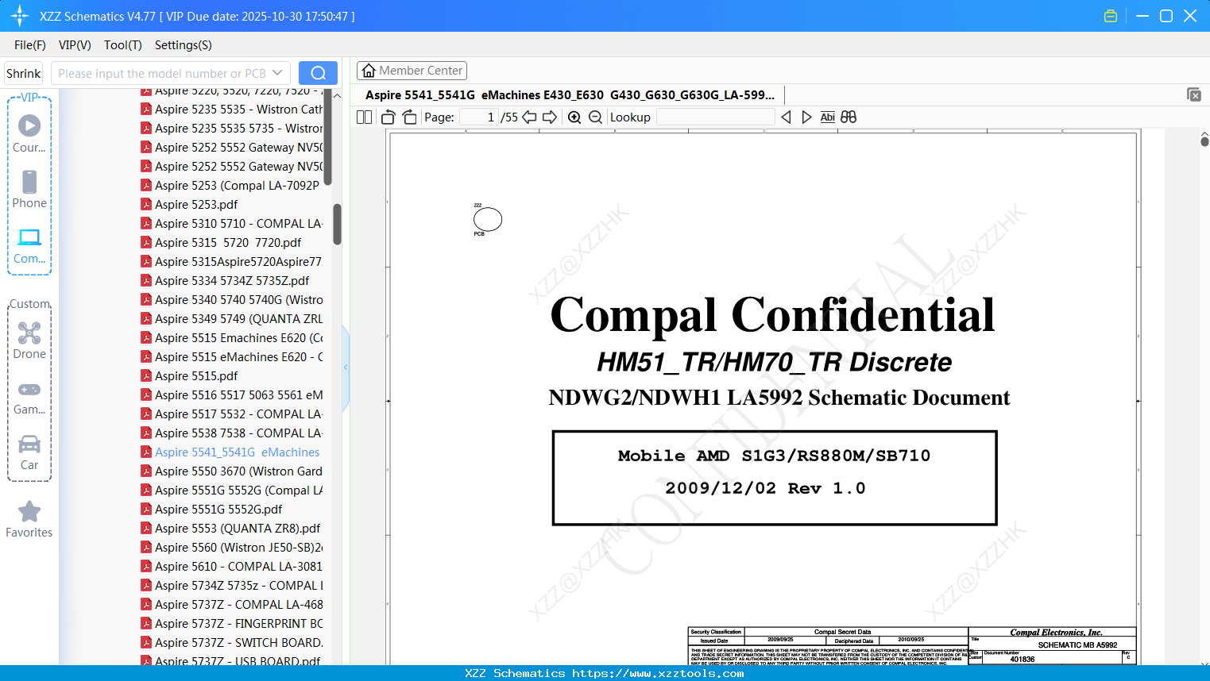The height and width of the screenshot is (681, 1210).
Task: Open Aspire 5538 7538 - COMPAL LA file
Action: [x=238, y=433]
